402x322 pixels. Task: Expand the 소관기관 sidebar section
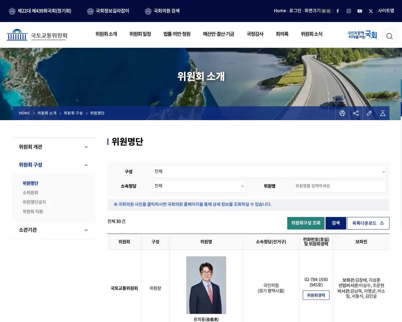tap(54, 230)
